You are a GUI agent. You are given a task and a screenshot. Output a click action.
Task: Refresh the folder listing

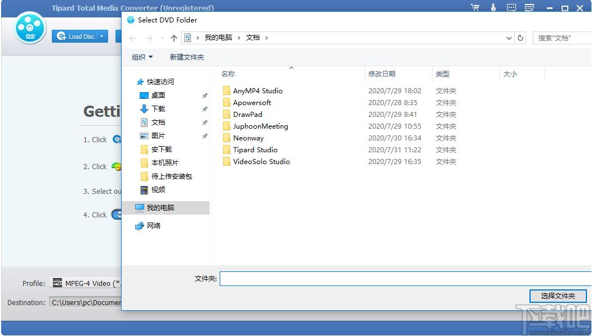520,38
